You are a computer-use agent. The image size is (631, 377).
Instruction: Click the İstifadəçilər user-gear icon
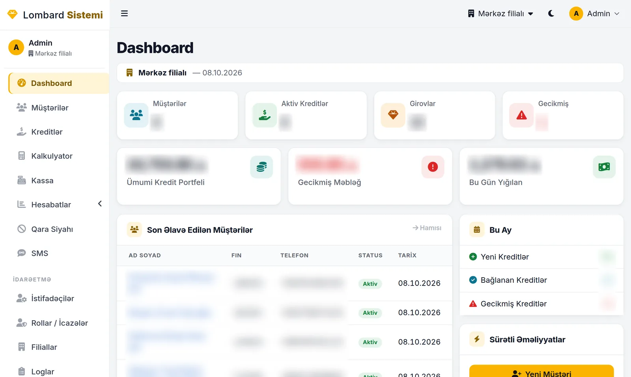(x=22, y=298)
